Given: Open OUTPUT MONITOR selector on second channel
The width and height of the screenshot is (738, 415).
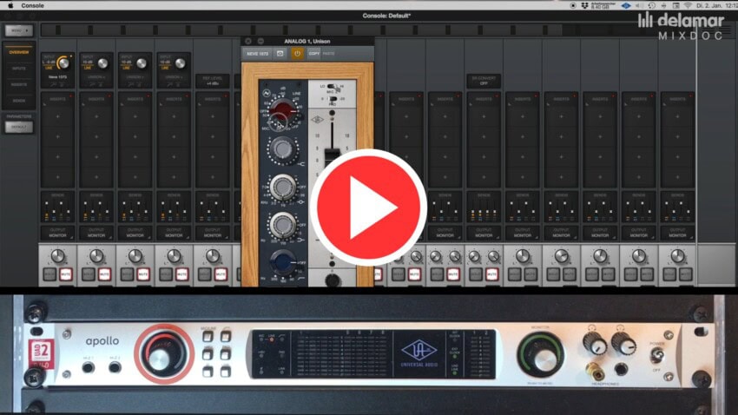Looking at the screenshot, I should pos(96,233).
